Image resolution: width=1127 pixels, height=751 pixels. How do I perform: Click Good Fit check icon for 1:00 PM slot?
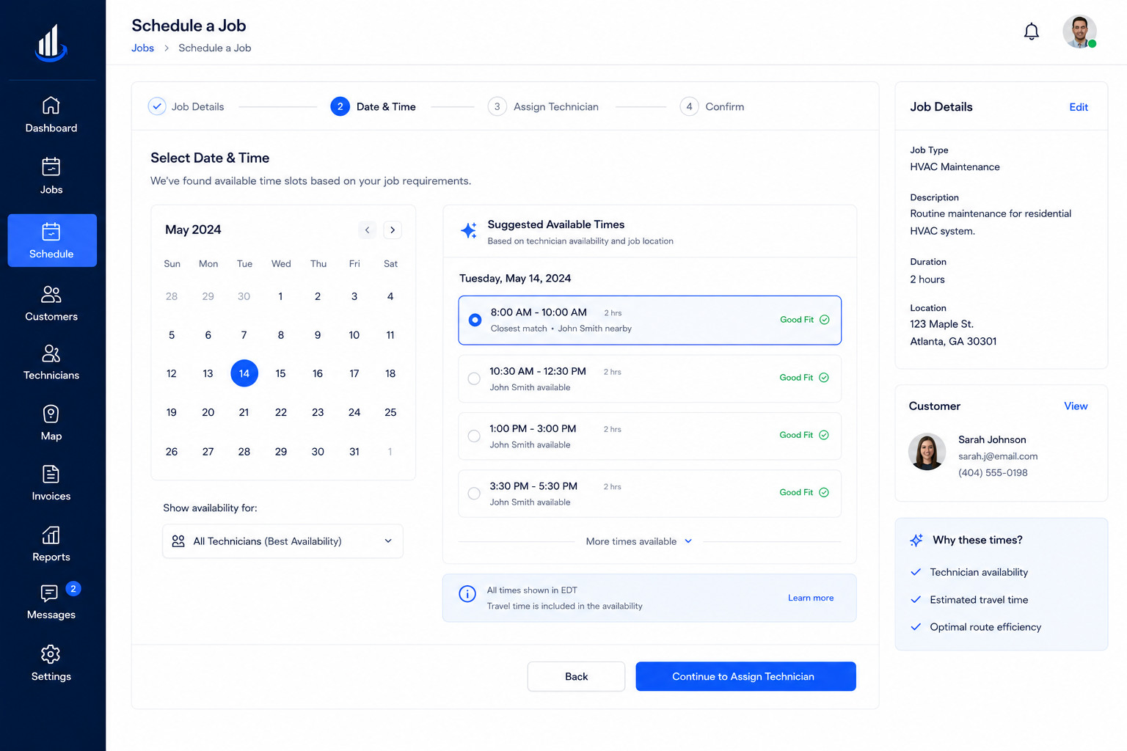coord(824,435)
